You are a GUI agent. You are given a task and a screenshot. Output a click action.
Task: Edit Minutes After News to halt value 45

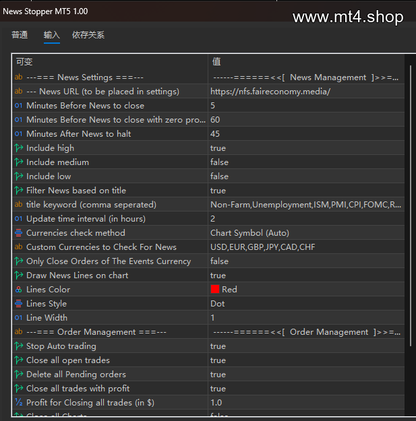pyautogui.click(x=306, y=134)
